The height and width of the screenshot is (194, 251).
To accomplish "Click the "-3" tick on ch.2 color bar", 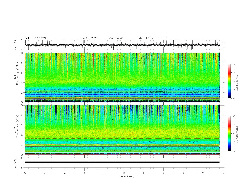I will (234, 116).
